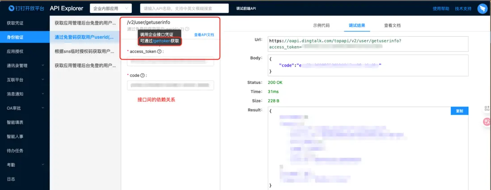Open the pink floating assistant icon
491x190 pixels.
[x=487, y=122]
